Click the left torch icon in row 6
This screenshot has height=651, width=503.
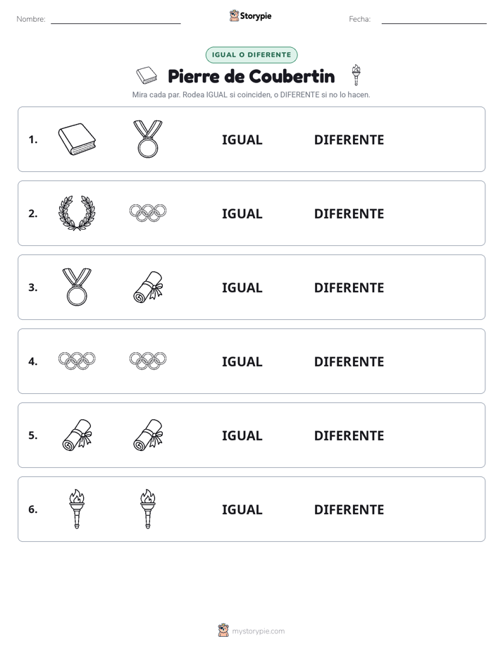tap(77, 509)
